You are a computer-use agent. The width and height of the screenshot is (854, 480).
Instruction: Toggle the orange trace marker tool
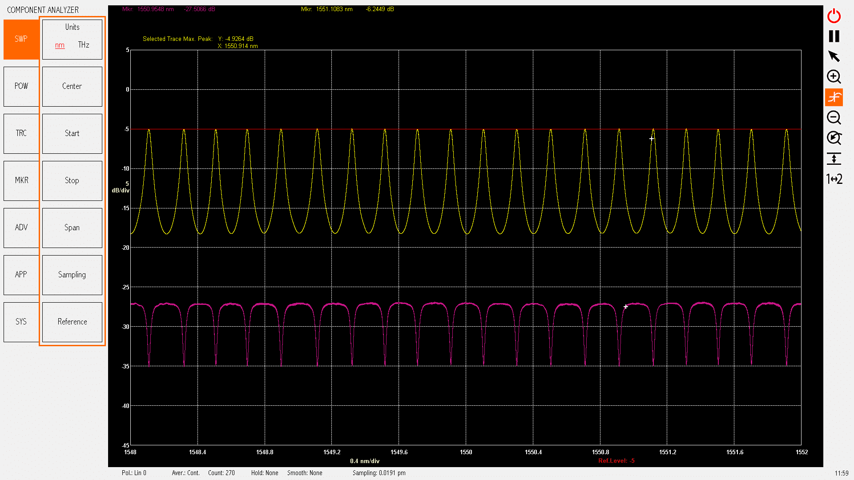(x=834, y=97)
